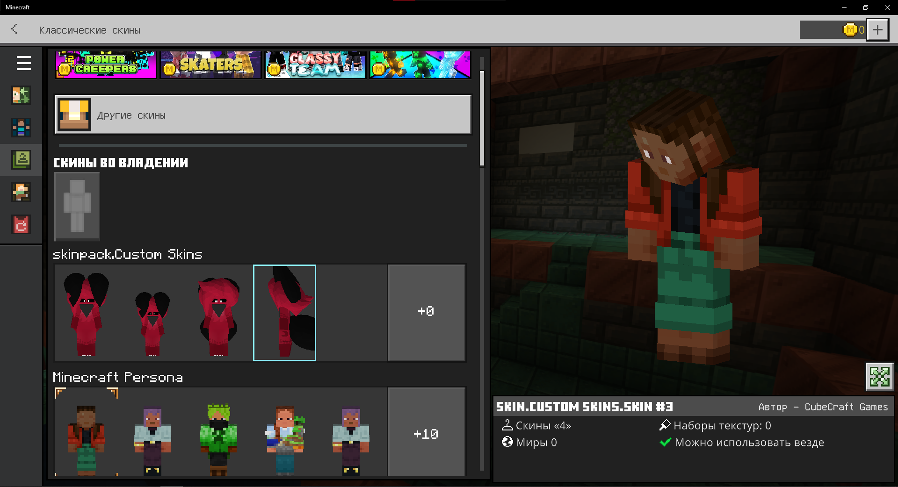Open the colorful banner right of Classy Team
Image resolution: width=898 pixels, height=487 pixels.
pos(420,64)
